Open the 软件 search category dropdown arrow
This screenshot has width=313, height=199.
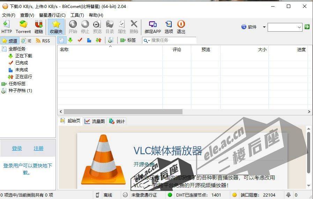pyautogui.click(x=264, y=27)
